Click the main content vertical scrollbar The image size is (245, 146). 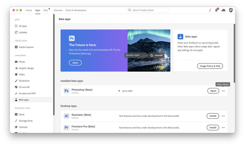coord(234,53)
